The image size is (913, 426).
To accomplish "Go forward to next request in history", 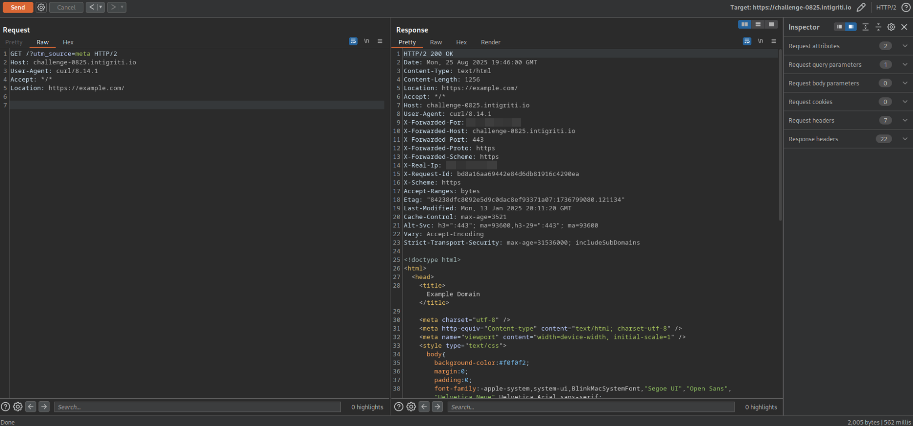I will (113, 7).
